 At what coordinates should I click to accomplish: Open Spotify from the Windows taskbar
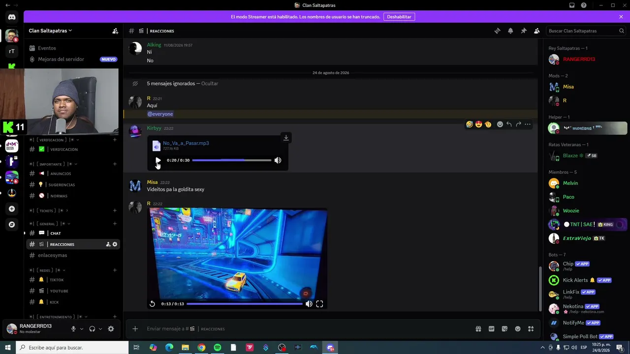pos(218,348)
